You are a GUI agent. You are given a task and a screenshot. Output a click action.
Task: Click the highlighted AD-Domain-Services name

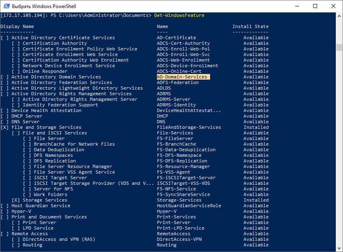(182, 77)
